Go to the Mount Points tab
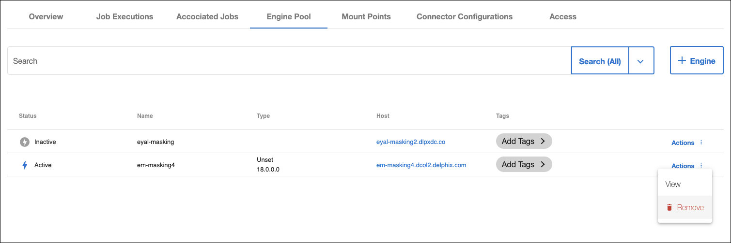This screenshot has height=243, width=731. pyautogui.click(x=366, y=16)
